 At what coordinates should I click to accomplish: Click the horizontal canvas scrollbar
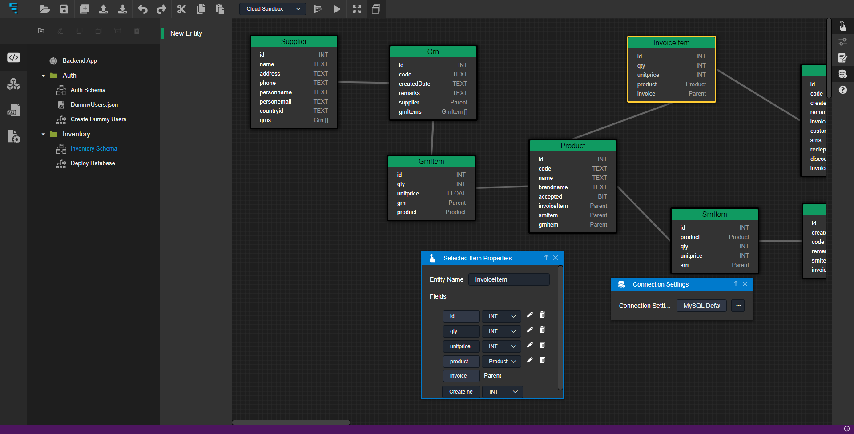point(291,422)
